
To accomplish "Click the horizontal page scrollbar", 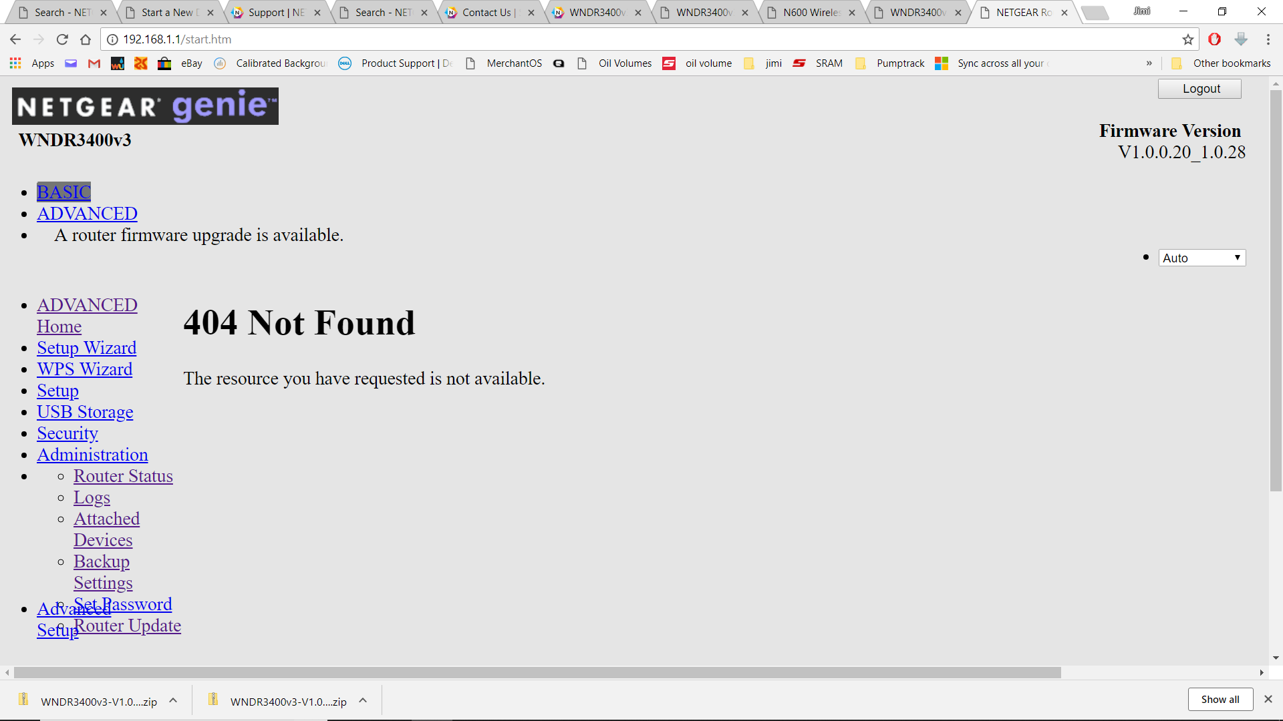I will tap(537, 672).
